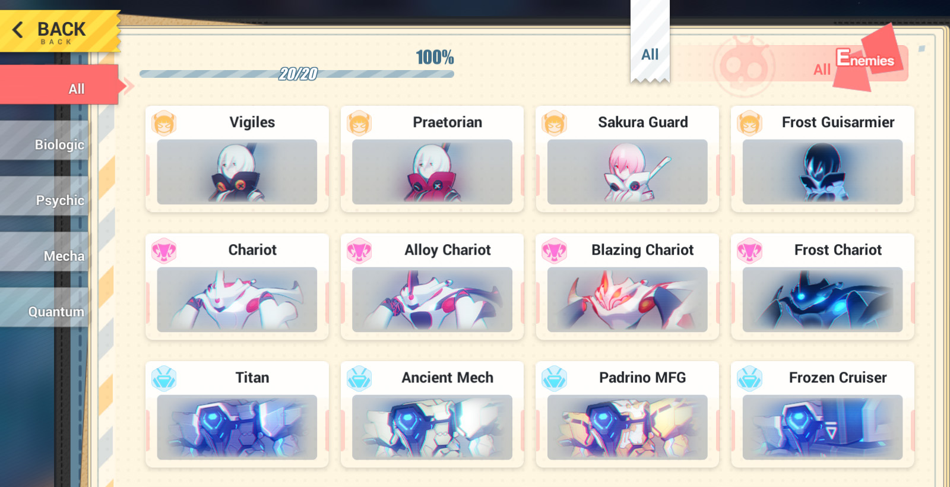The image size is (950, 487).
Task: Click the back arrow icon
Action: click(x=18, y=30)
